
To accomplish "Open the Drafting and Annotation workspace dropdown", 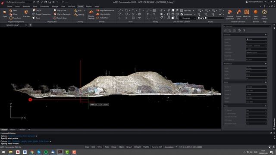I will 19,2.
